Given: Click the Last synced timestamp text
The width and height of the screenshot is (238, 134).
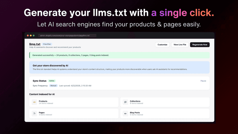Looking at the screenshot, I should coord(75,86).
